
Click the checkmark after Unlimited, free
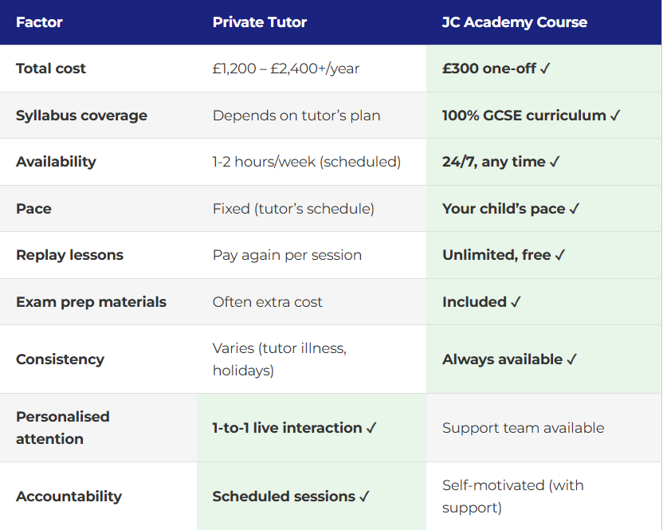coord(560,255)
